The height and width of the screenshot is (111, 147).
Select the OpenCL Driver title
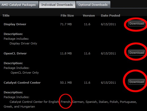point(15,53)
